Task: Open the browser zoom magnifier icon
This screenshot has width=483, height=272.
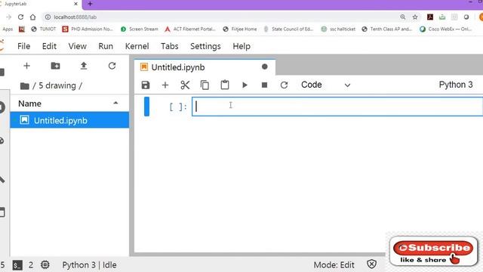Action: pos(402,17)
